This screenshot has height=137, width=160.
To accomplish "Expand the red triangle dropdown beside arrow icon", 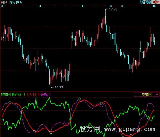I will (158, 2).
